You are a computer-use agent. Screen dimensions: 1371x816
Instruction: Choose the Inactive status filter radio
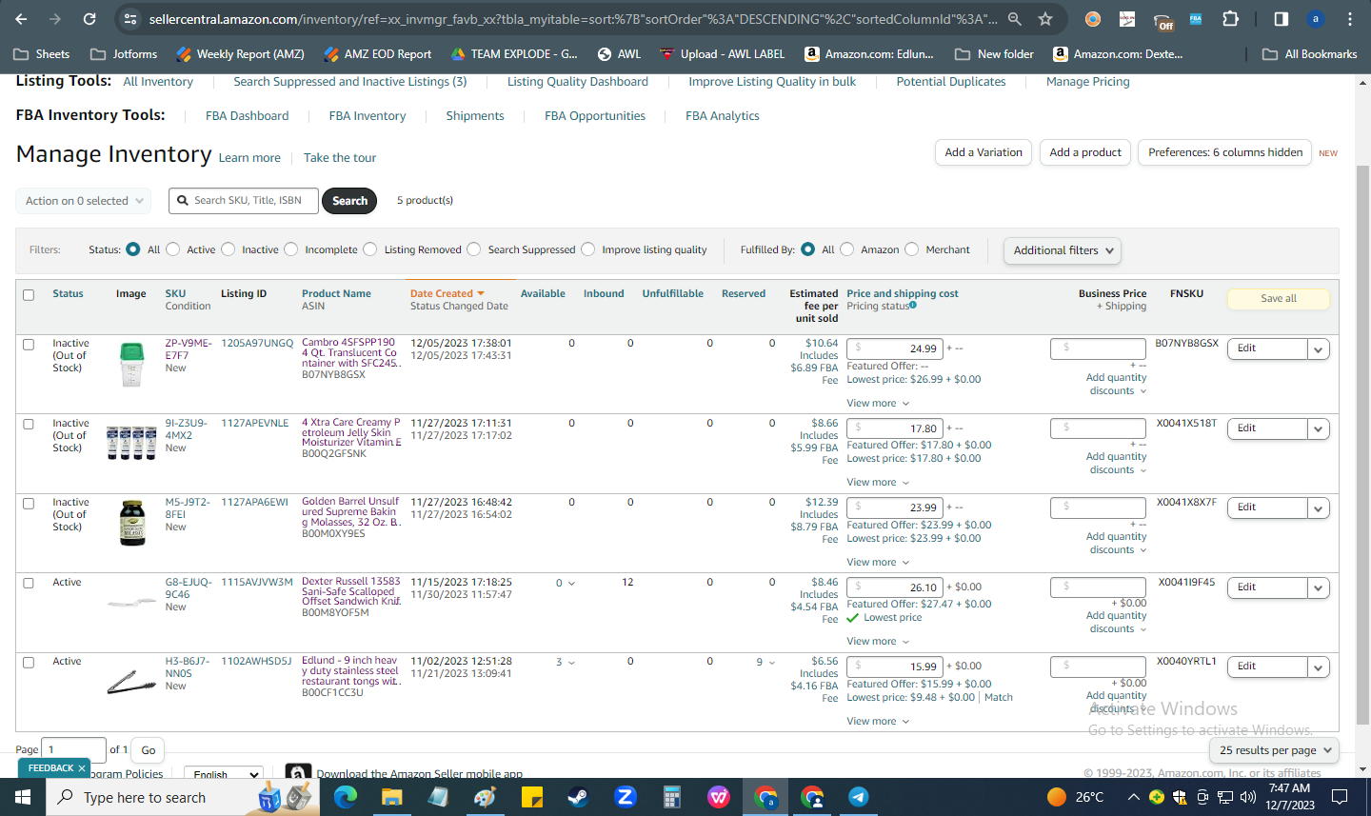[x=228, y=249]
